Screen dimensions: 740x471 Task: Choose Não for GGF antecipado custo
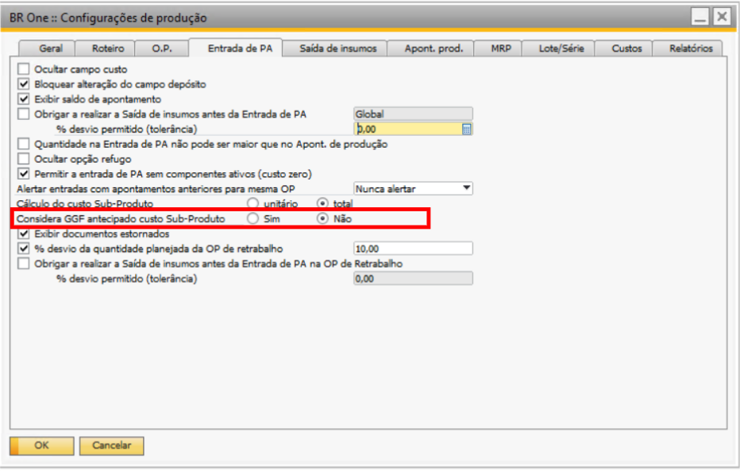(x=323, y=218)
